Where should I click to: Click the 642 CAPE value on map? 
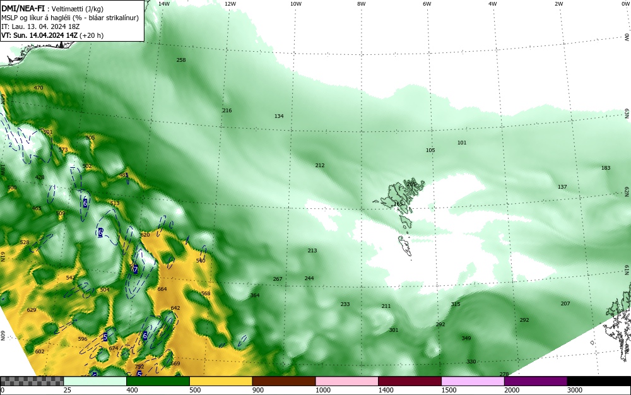point(175,308)
